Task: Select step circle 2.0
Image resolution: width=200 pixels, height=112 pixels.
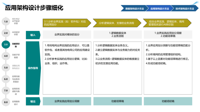Action: (x=6, y=33)
